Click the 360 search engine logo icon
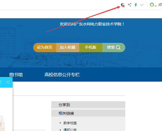162x131 pixels. tap(152, 5)
